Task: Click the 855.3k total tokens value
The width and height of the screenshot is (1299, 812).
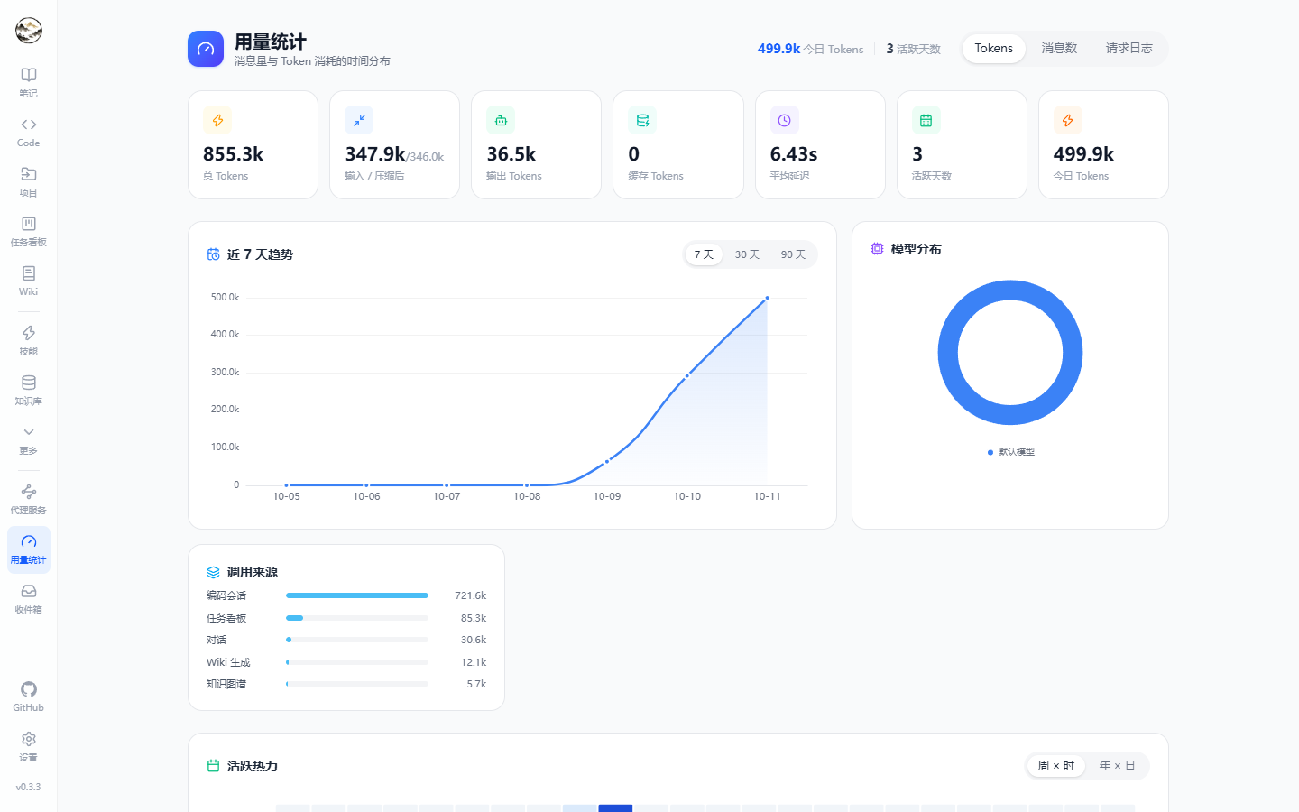Action: (x=233, y=154)
